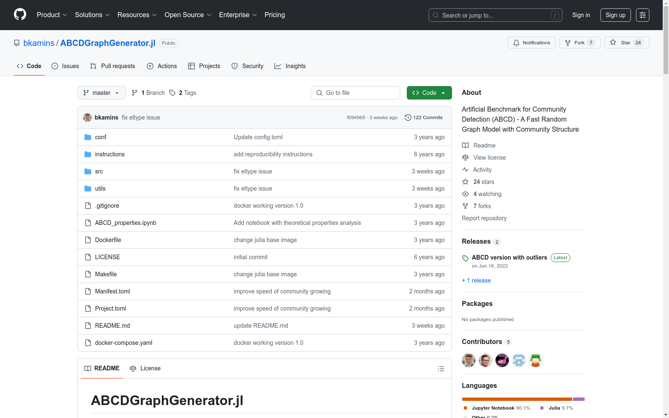Expand the Solutions menu
Screen dimensions: 669x418
[x=92, y=15]
